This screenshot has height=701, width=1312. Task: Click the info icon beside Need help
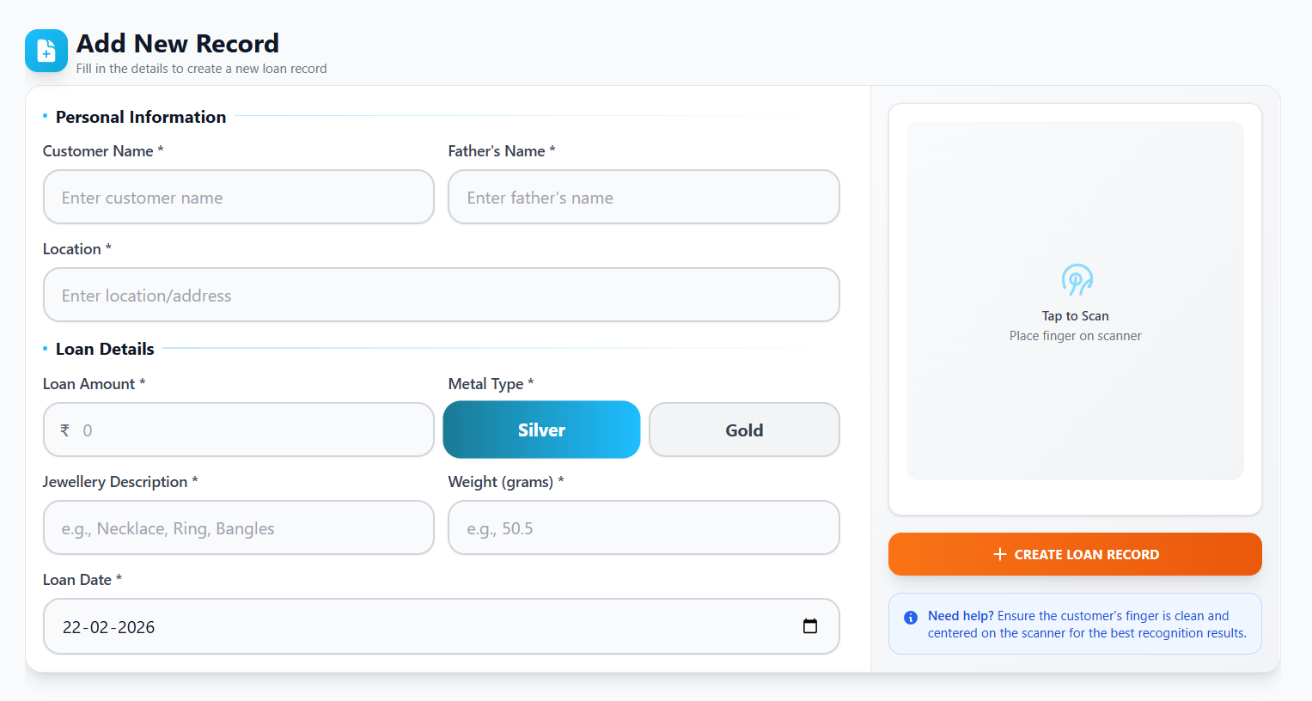tap(911, 618)
